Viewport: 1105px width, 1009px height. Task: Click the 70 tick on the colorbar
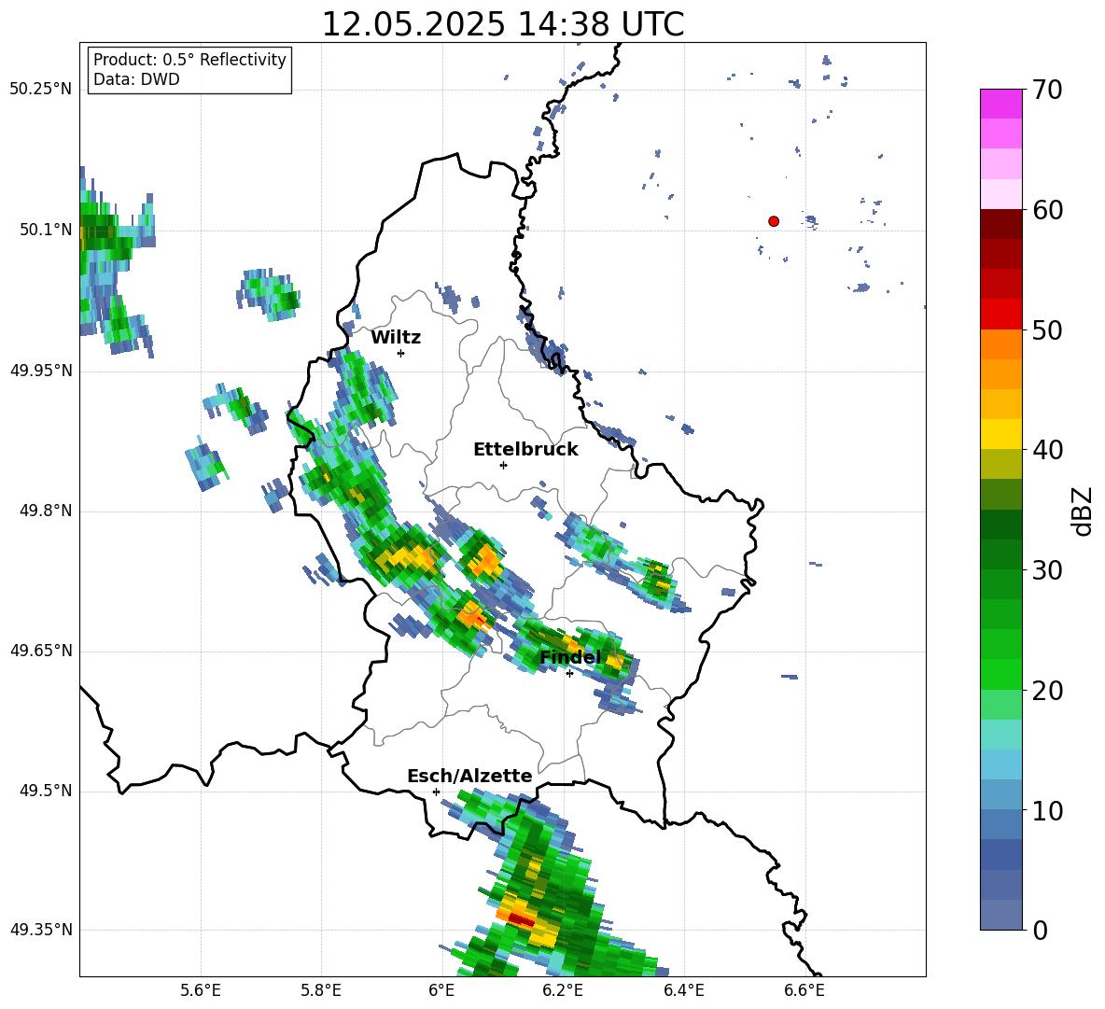pos(1046,91)
